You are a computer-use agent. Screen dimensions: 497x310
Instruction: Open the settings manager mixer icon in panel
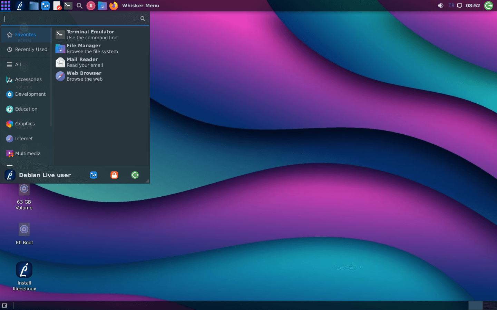(x=45, y=6)
